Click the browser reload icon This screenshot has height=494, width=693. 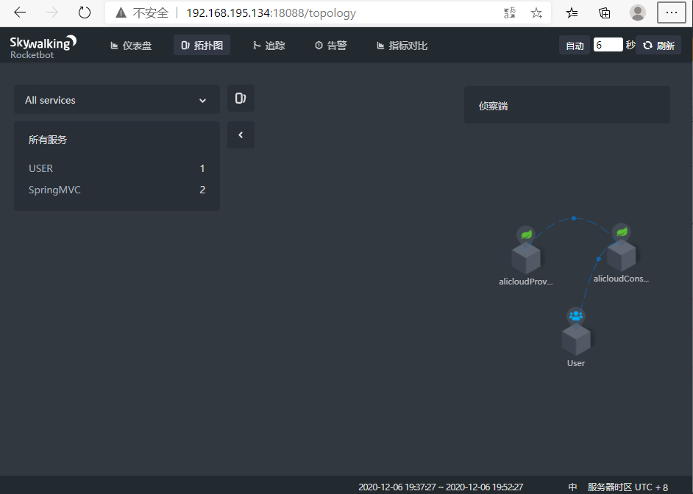point(84,12)
